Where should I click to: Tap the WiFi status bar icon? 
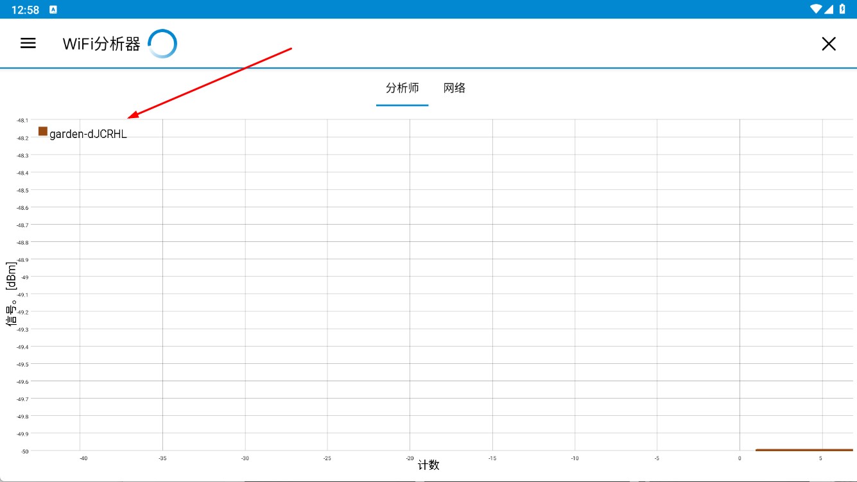[816, 9]
